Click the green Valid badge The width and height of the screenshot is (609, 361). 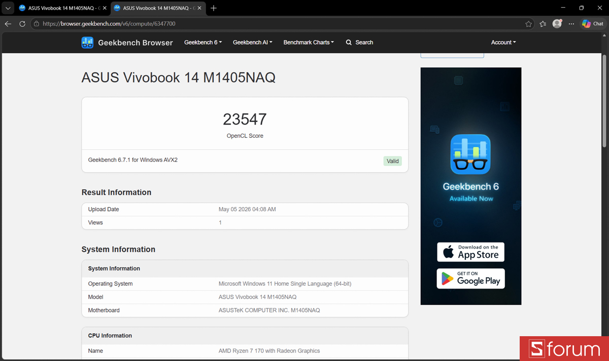pyautogui.click(x=392, y=161)
